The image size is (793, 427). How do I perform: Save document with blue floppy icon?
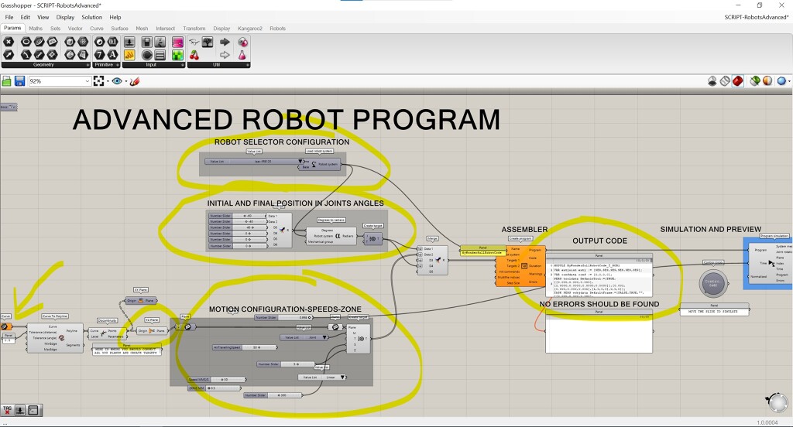click(x=19, y=81)
